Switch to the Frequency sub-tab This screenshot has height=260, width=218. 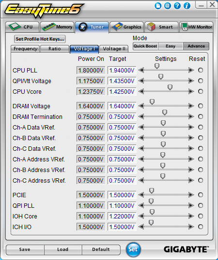click(25, 49)
